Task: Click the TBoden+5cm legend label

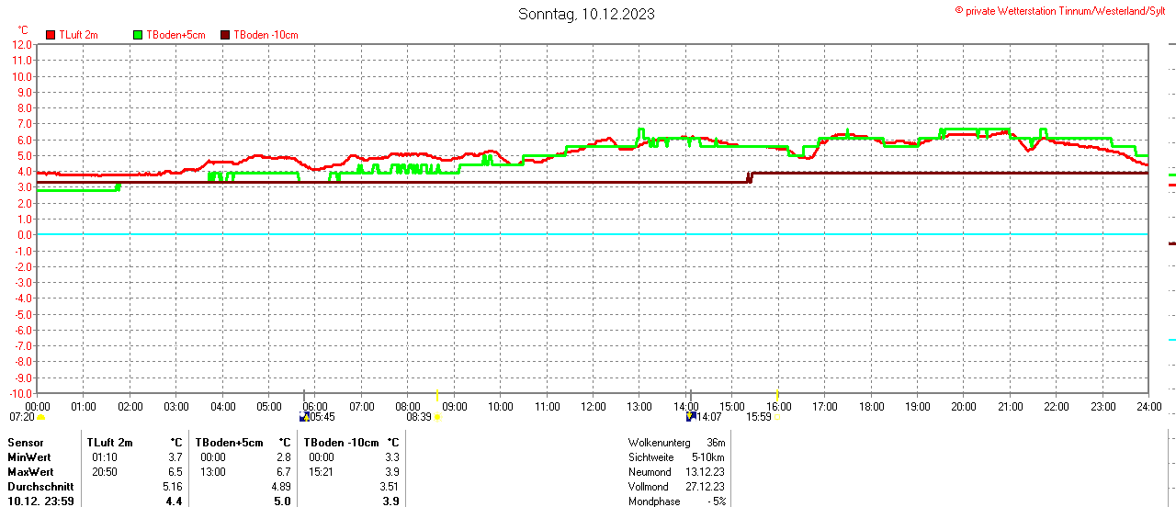Action: pyautogui.click(x=176, y=35)
